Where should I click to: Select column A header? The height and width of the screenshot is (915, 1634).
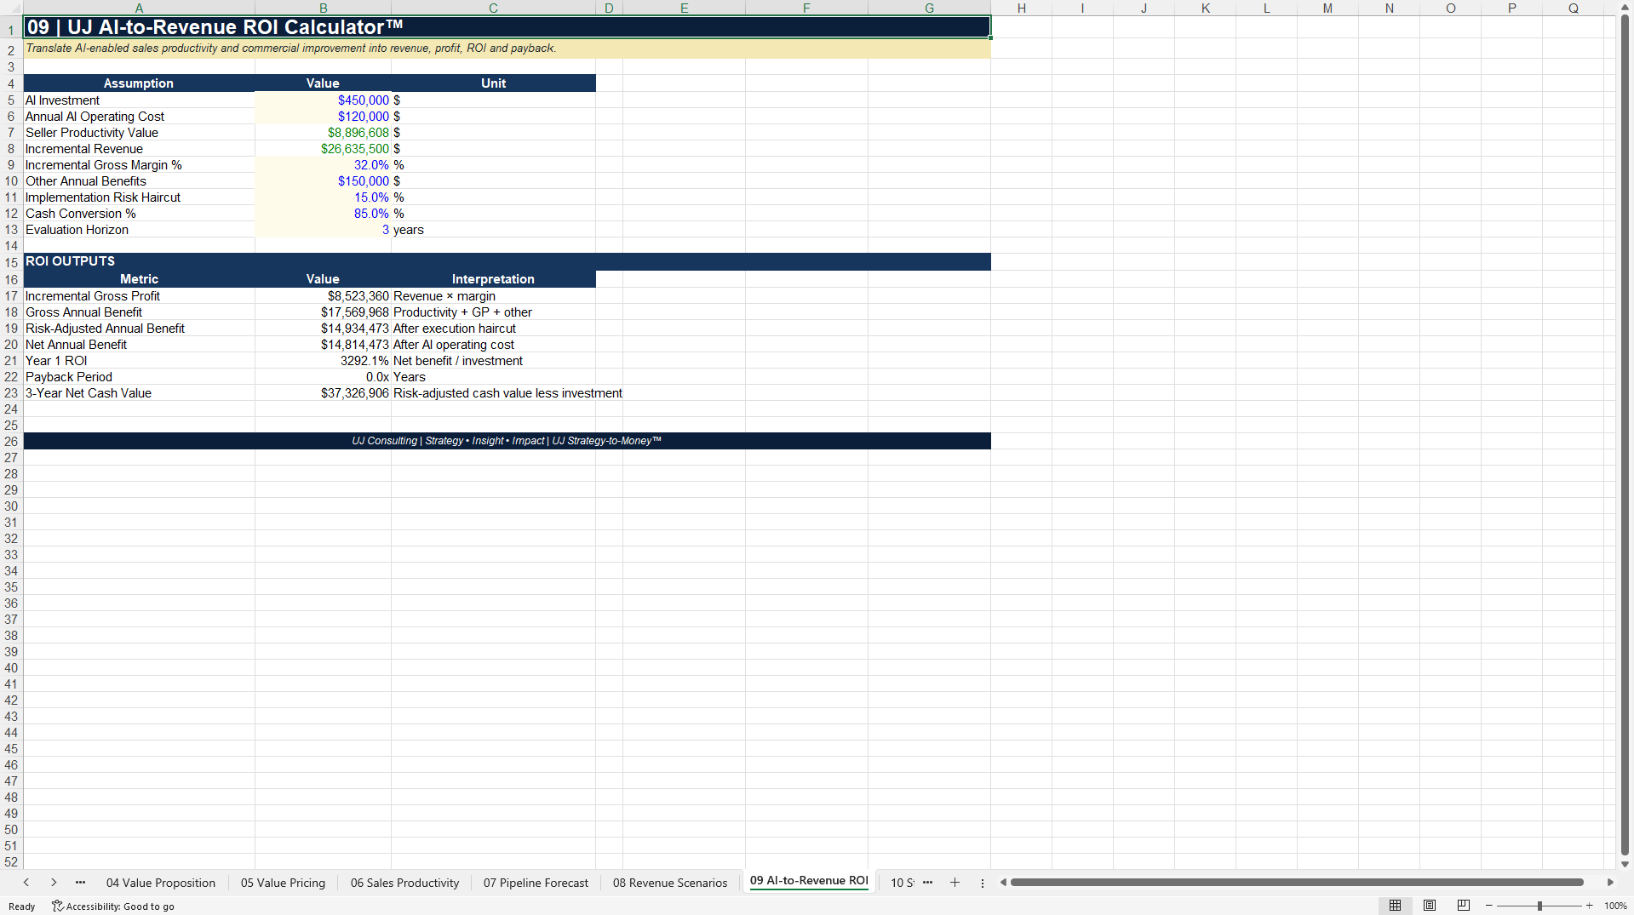pos(139,8)
